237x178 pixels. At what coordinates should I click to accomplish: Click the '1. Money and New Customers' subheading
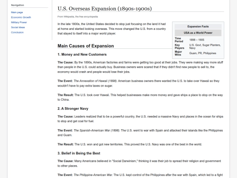click(82, 54)
